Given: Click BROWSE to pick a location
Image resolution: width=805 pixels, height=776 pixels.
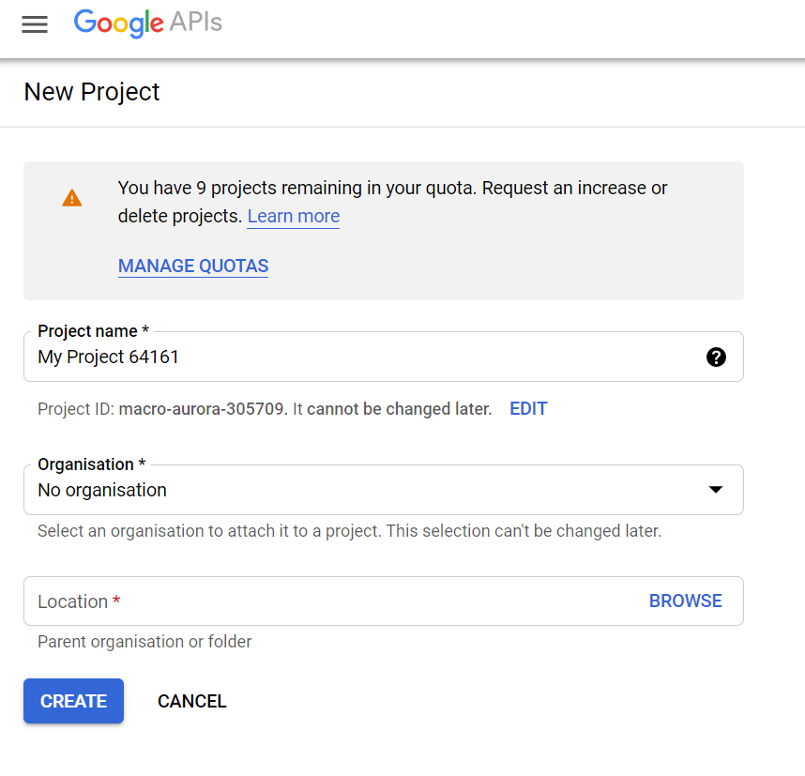Looking at the screenshot, I should (686, 601).
